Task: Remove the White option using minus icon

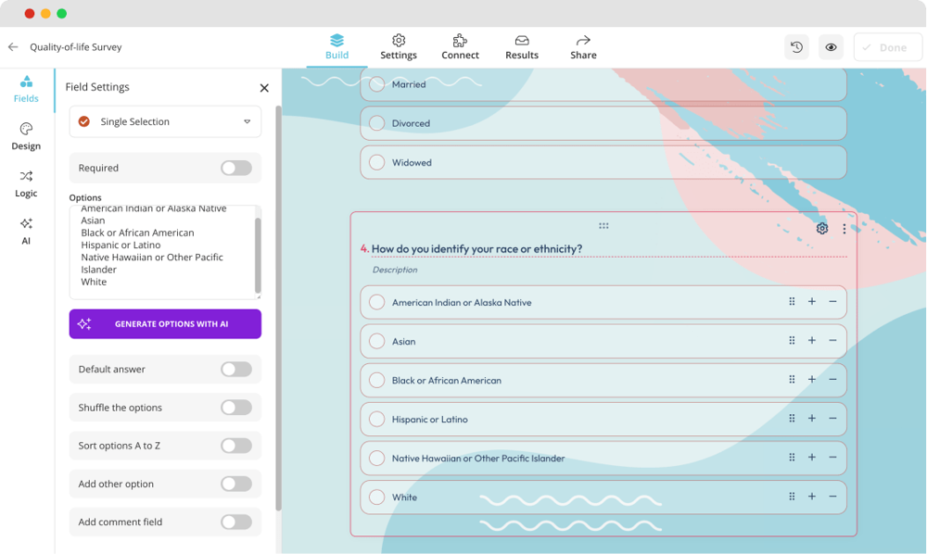Action: click(832, 496)
